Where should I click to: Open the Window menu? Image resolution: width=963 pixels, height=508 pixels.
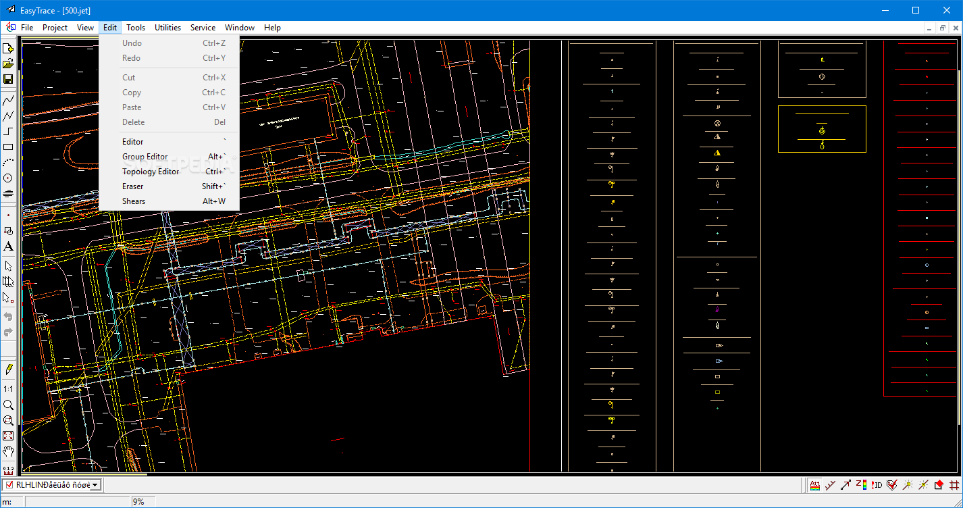click(x=240, y=28)
